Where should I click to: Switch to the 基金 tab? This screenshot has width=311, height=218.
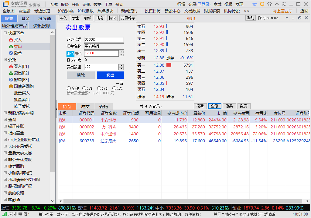(26, 18)
